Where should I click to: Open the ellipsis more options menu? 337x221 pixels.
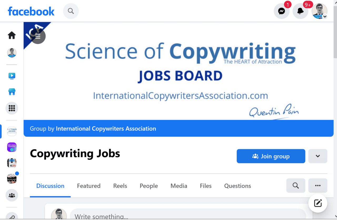click(x=318, y=185)
